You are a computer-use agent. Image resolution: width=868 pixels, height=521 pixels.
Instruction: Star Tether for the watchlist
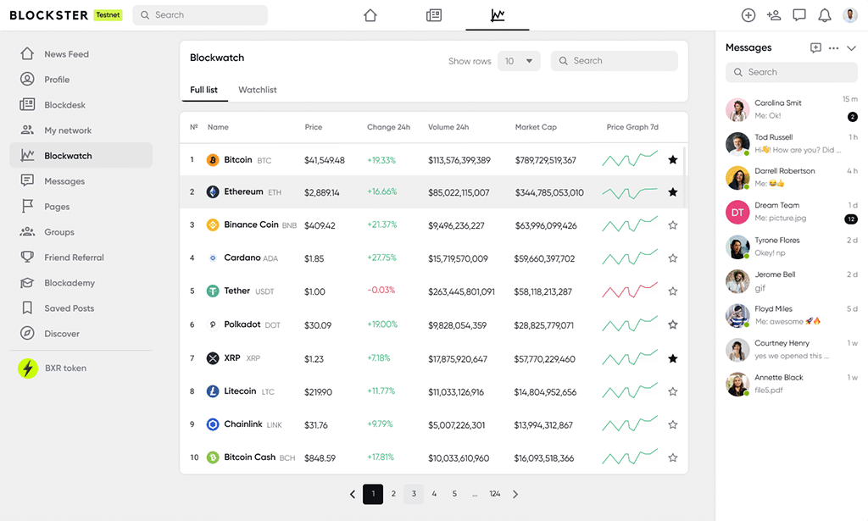672,291
